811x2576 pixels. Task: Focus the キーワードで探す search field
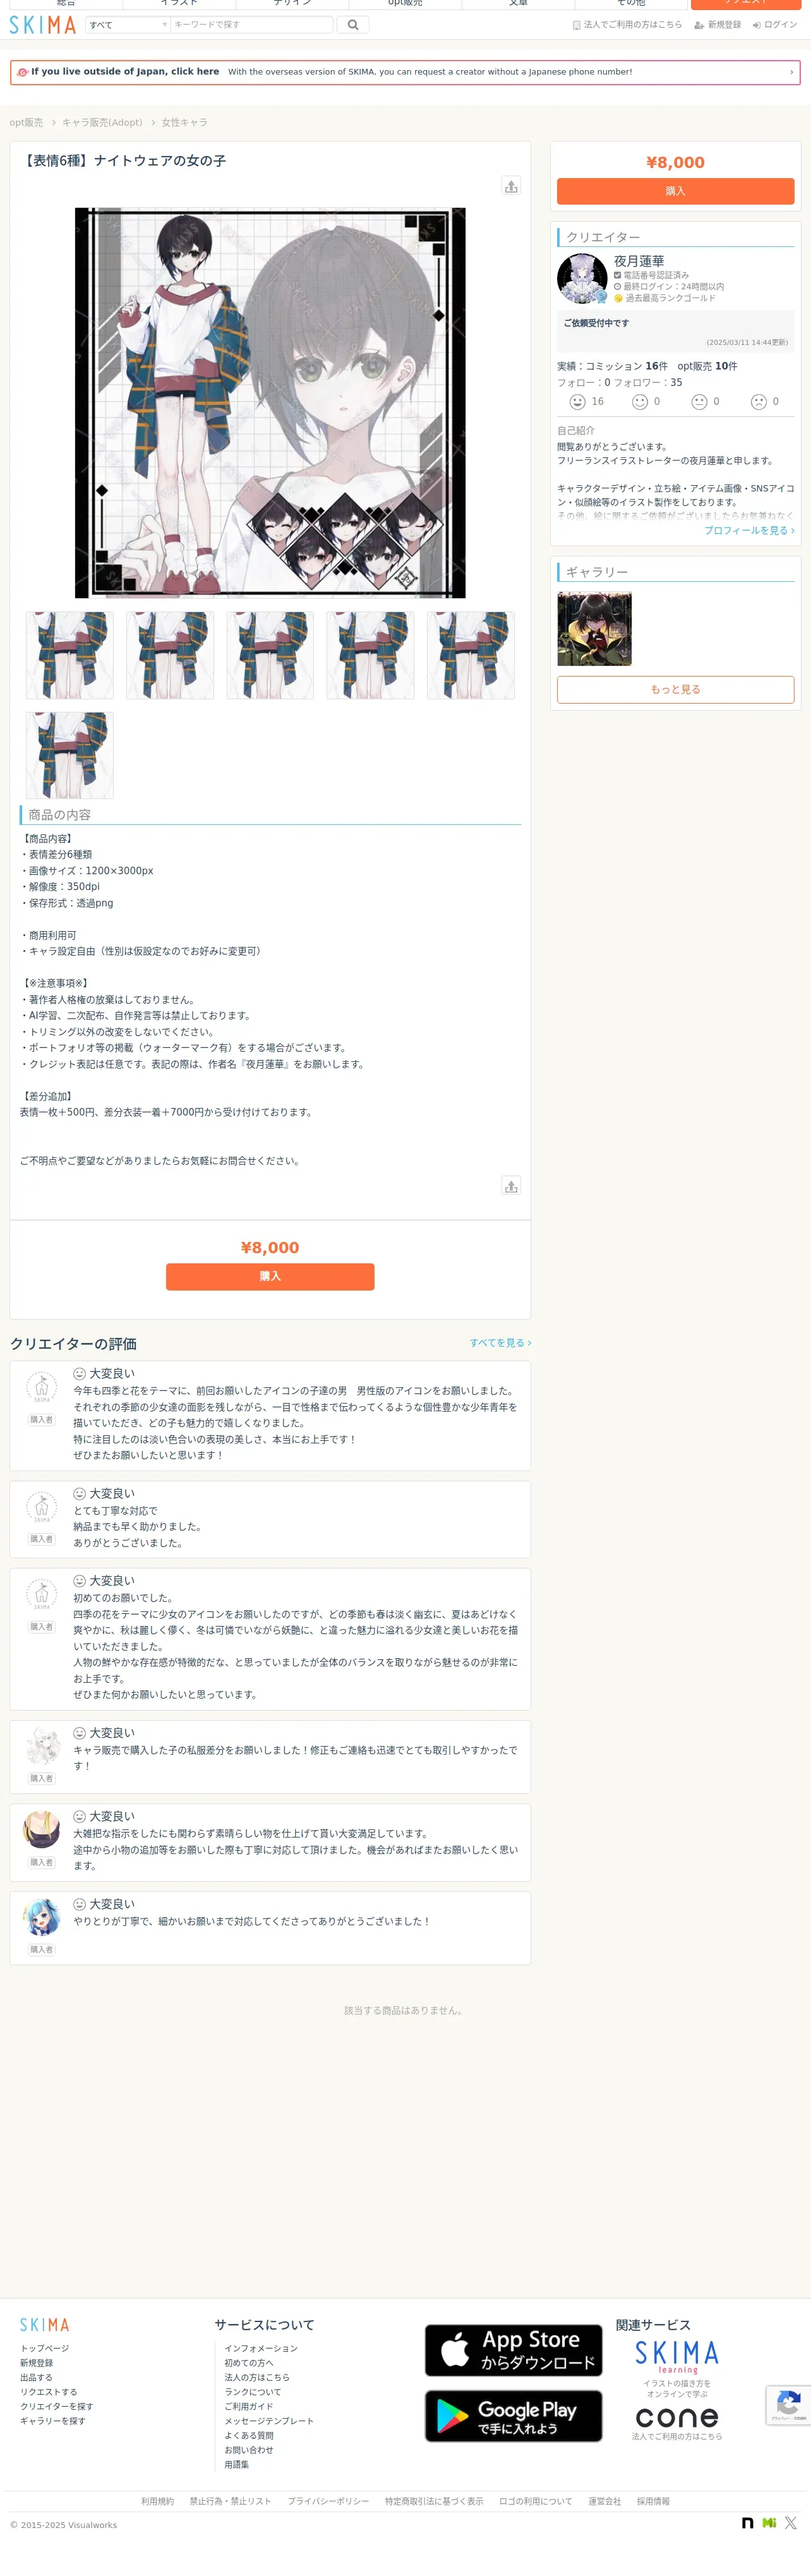click(251, 25)
